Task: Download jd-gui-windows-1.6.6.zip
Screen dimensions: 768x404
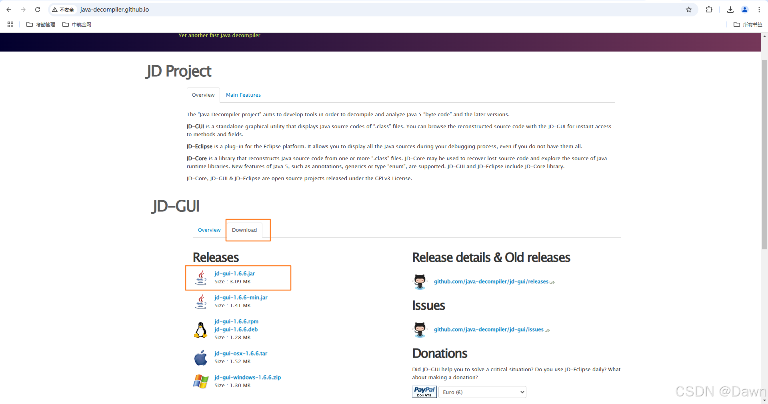Action: pos(248,378)
